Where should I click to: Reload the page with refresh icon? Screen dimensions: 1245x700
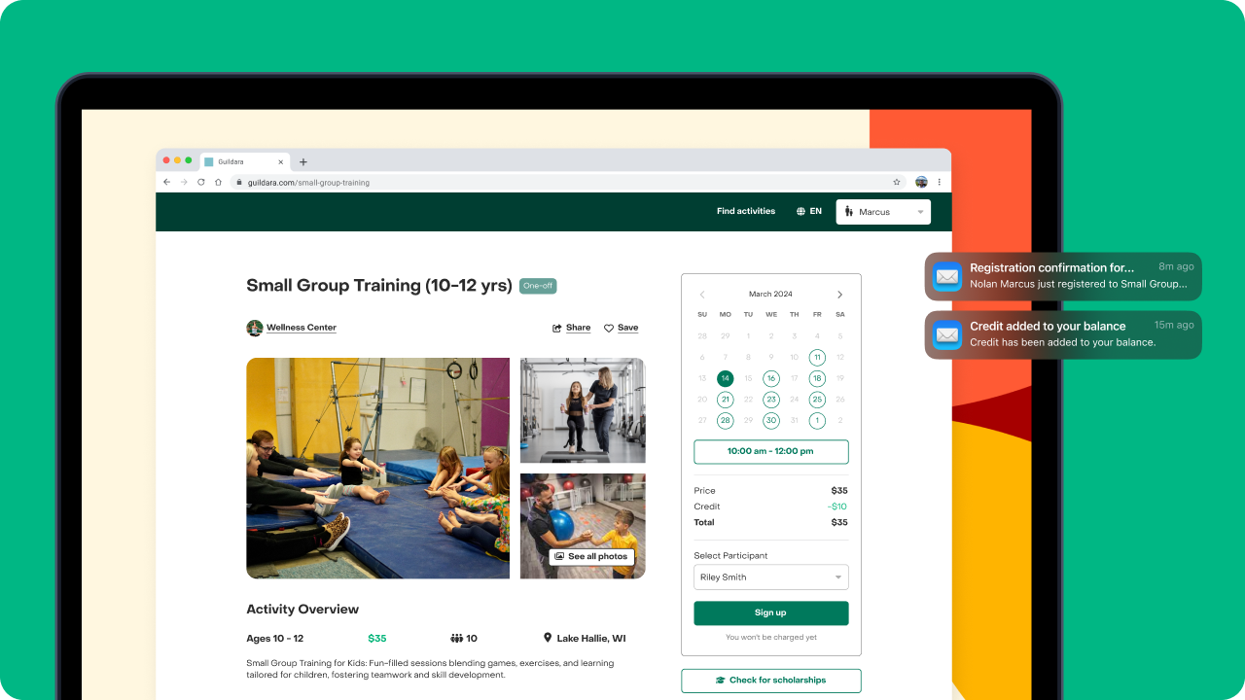click(201, 182)
